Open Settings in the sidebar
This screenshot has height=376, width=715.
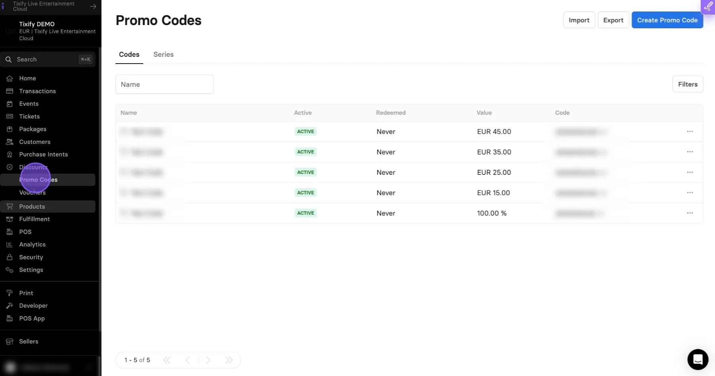coord(48,270)
